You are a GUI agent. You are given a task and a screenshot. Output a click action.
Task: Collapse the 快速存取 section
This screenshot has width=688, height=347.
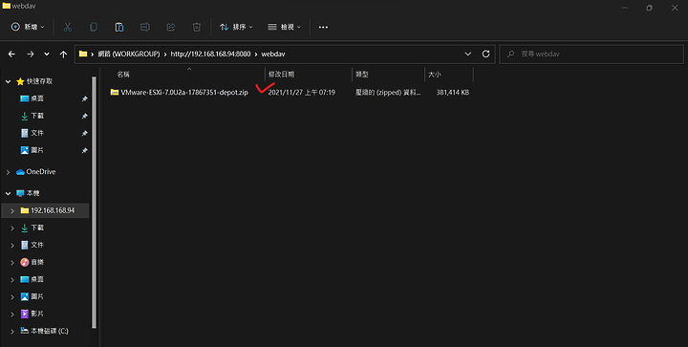pos(8,81)
